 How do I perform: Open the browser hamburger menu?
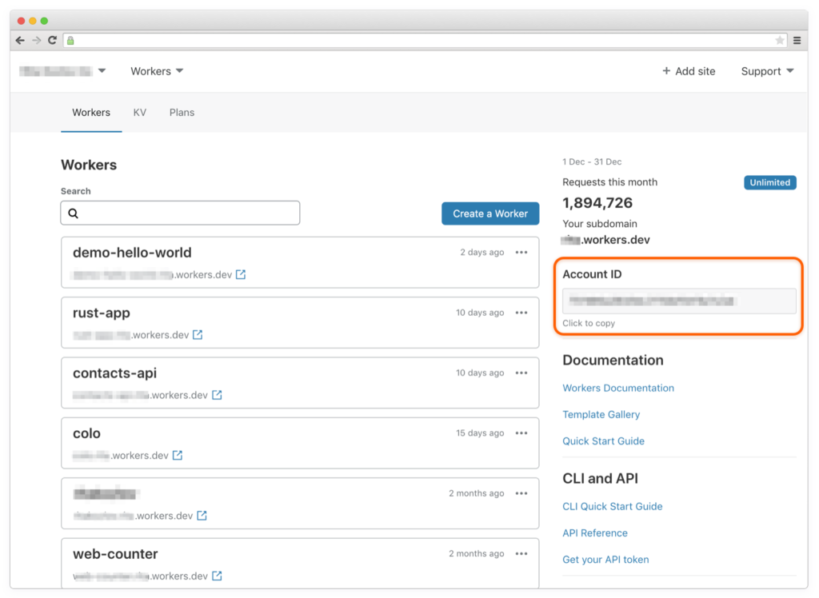point(797,40)
